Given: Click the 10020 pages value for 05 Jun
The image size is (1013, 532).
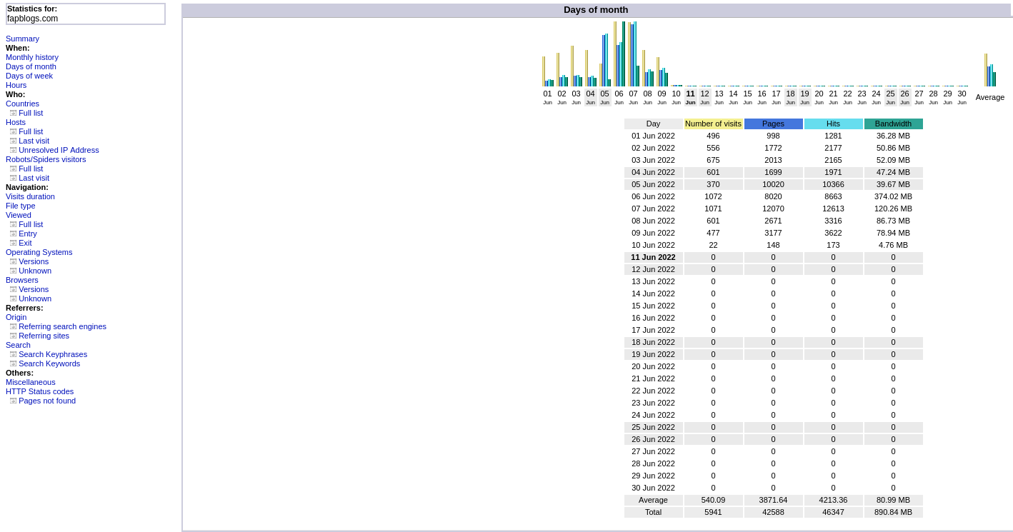Looking at the screenshot, I should [x=773, y=184].
